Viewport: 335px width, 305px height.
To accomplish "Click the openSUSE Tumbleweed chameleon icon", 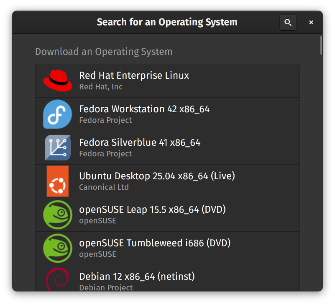I will [x=57, y=248].
